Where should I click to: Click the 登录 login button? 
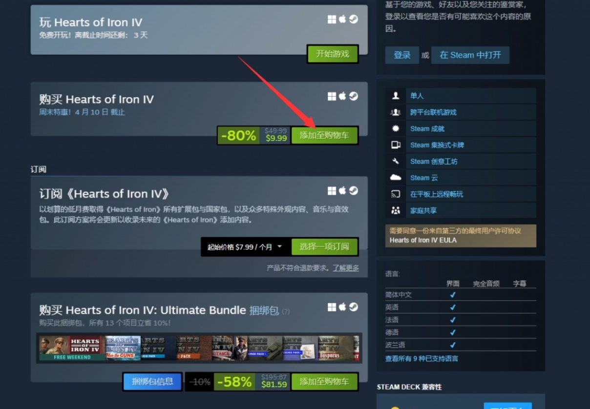click(402, 55)
